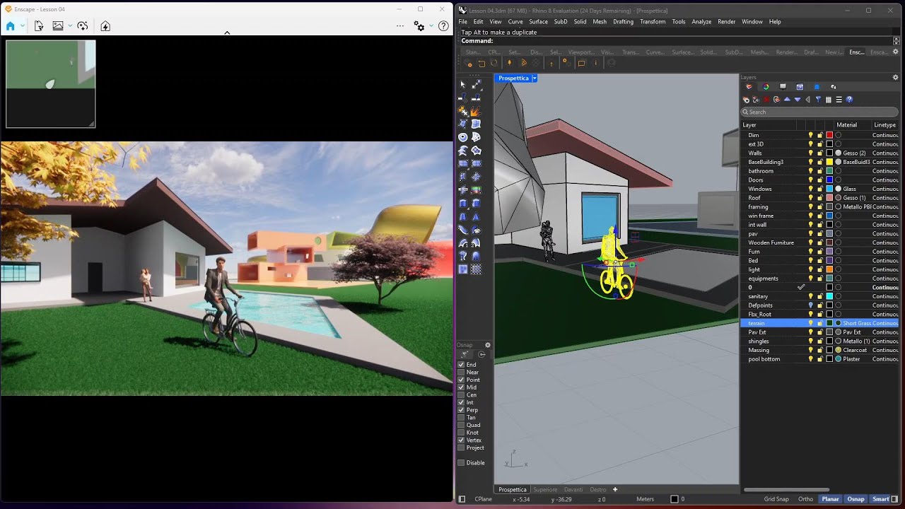
Task: Select the arrow pointer tool in sidebar
Action: [463, 84]
